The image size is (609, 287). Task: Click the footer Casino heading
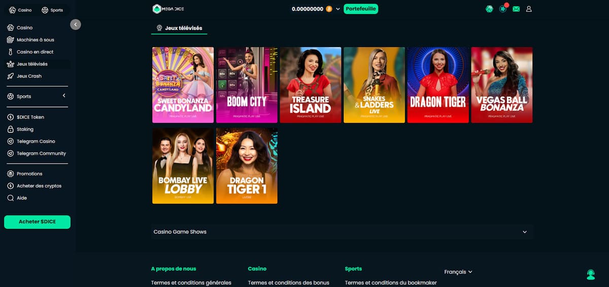coord(257,269)
